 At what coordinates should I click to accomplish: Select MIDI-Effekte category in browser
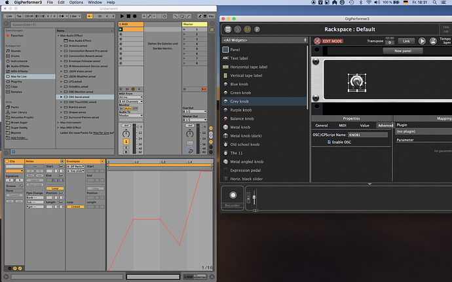17,71
